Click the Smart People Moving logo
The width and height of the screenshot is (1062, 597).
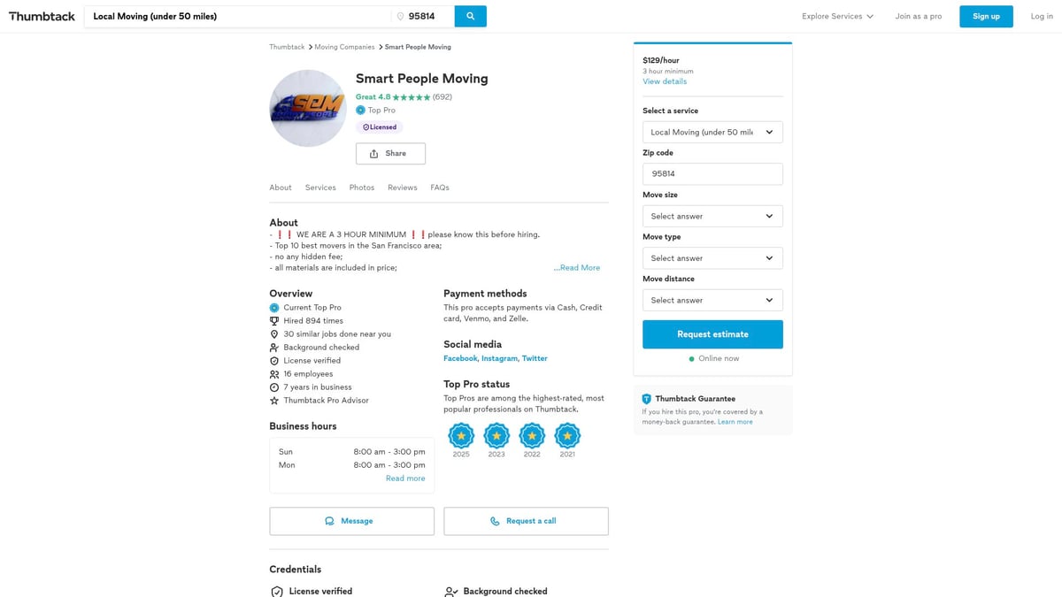pos(307,108)
